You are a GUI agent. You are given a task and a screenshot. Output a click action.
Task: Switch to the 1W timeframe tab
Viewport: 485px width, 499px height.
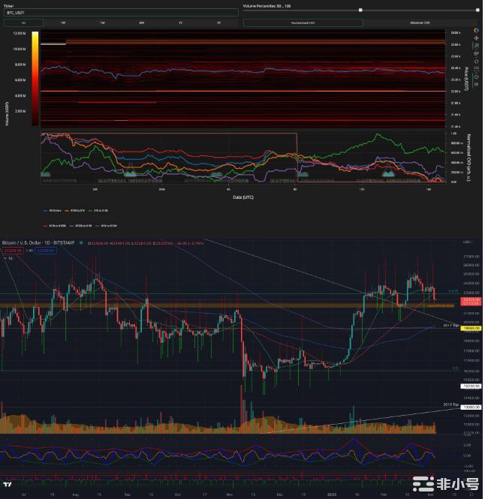(63, 23)
